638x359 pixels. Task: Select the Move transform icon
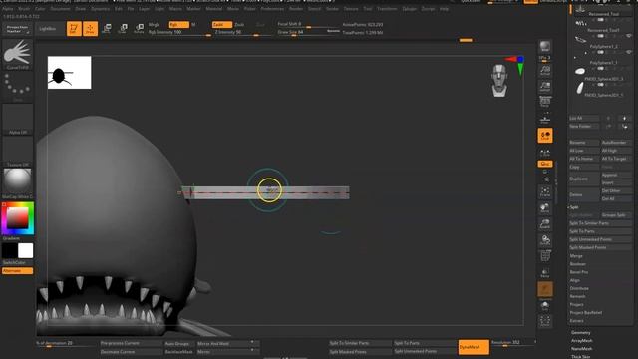(107, 29)
